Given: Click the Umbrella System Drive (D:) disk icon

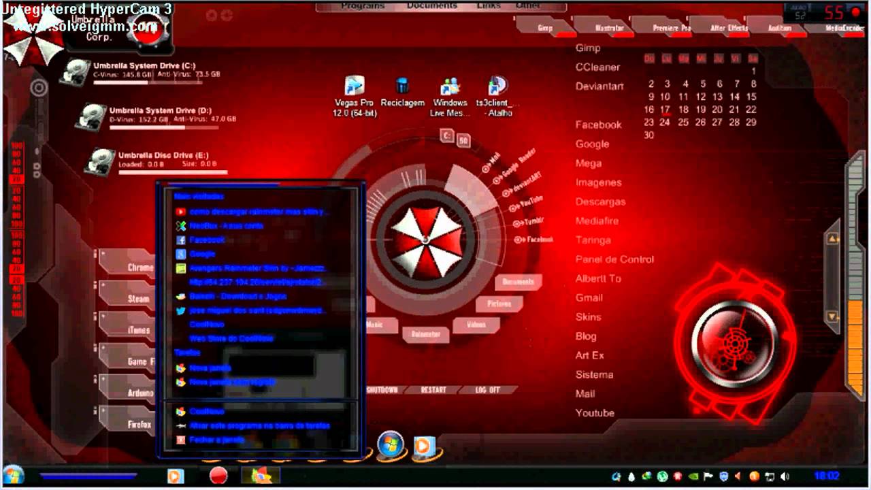Looking at the screenshot, I should point(92,116).
